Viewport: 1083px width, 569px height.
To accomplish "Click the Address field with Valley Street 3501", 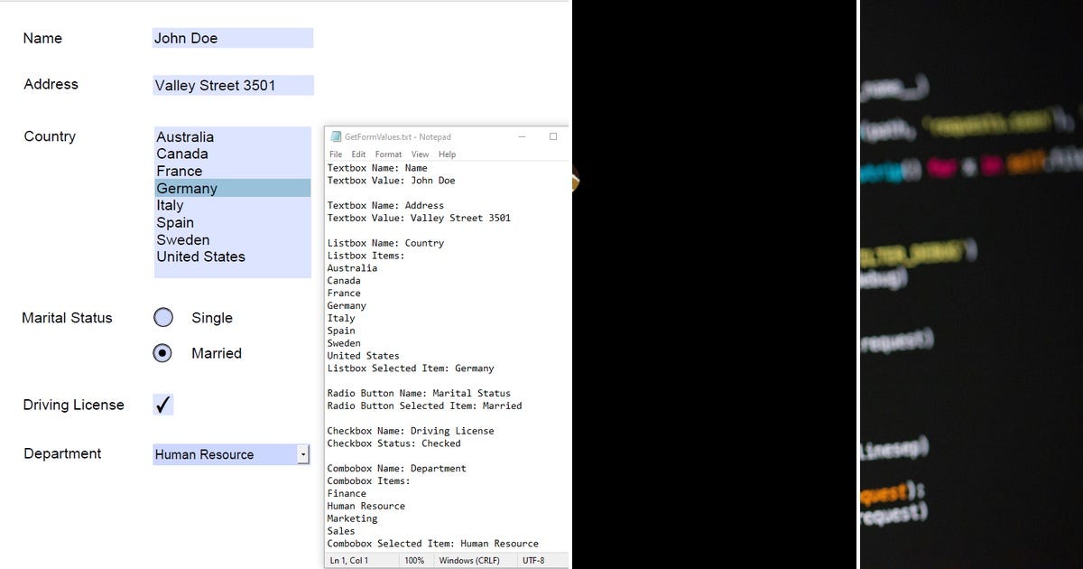I will [x=232, y=85].
